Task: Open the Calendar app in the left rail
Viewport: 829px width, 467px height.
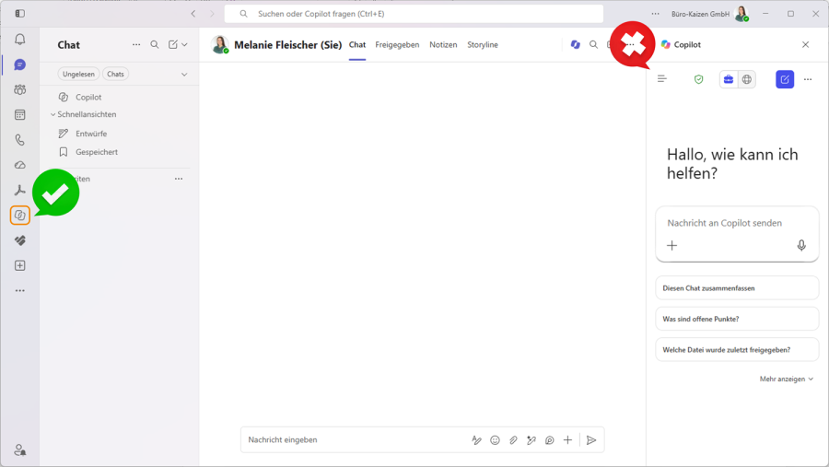Action: 19,115
